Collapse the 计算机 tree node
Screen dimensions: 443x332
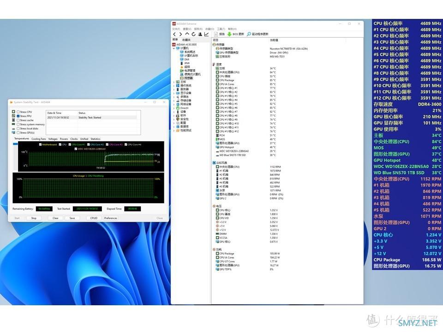pos(174,48)
